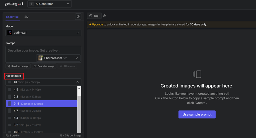
Task: Click the Photorealism style thumbnail image
Action: point(40,58)
